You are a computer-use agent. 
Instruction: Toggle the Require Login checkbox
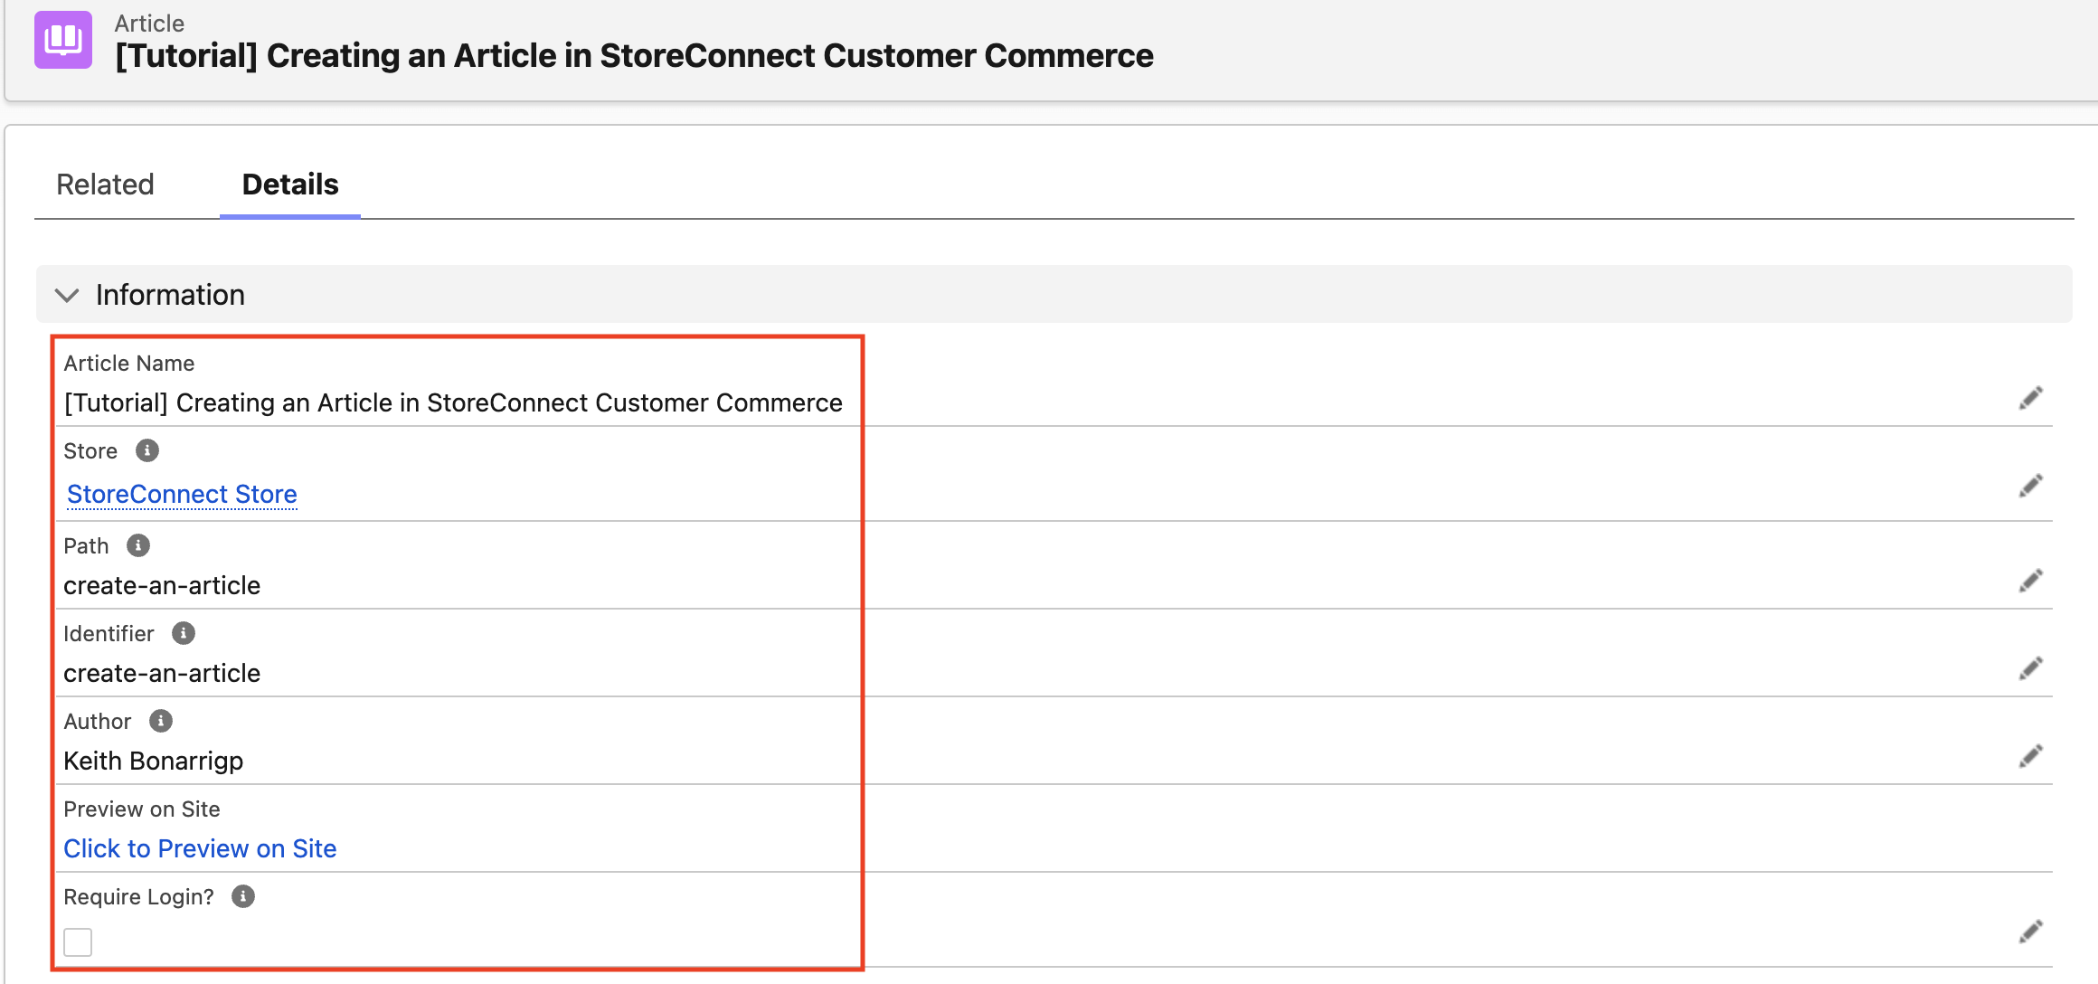tap(78, 941)
